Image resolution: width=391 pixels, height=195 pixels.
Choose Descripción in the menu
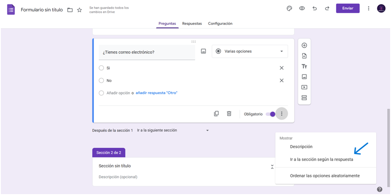[x=326, y=147]
